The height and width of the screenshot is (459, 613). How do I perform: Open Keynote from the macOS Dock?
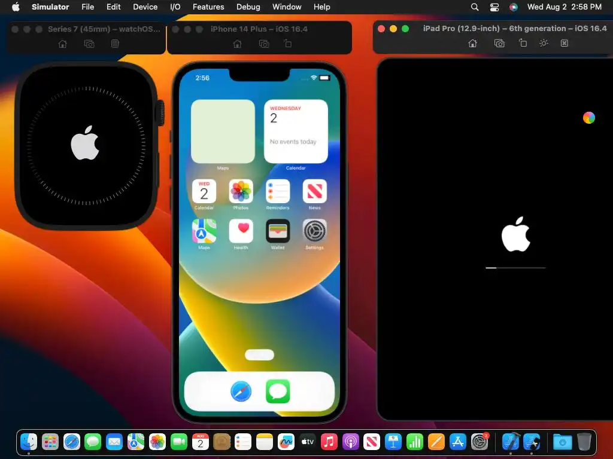pos(393,442)
